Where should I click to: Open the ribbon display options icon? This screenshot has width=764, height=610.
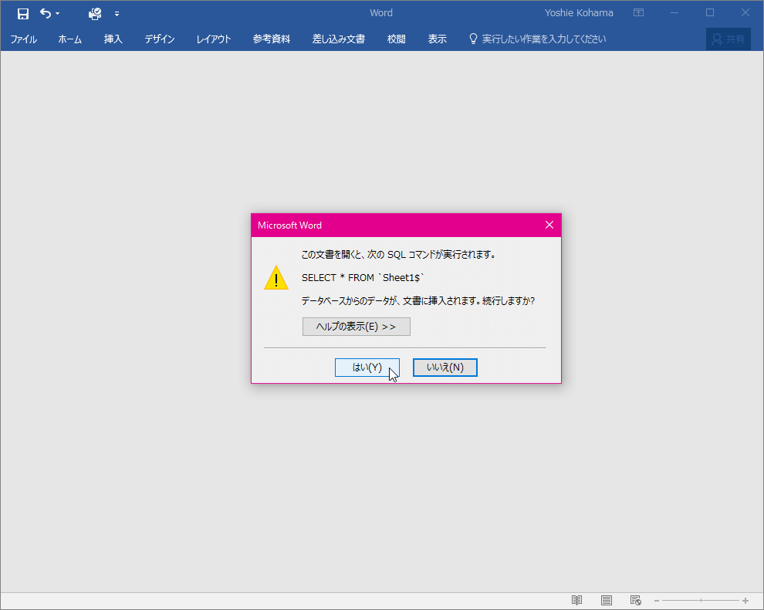tap(638, 13)
